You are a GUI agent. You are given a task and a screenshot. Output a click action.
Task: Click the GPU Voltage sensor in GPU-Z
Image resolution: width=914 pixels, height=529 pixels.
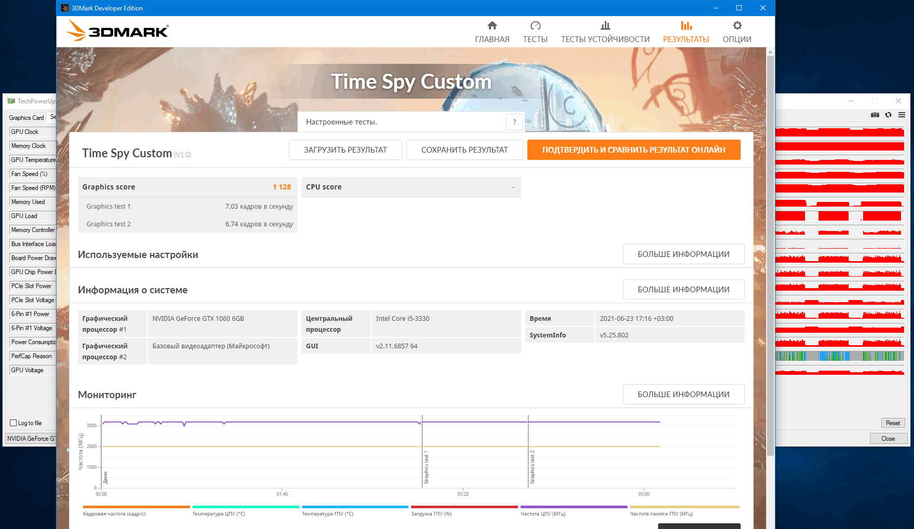(33, 370)
